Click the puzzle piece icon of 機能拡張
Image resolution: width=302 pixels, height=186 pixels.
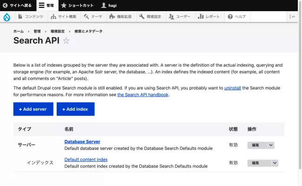(112, 17)
